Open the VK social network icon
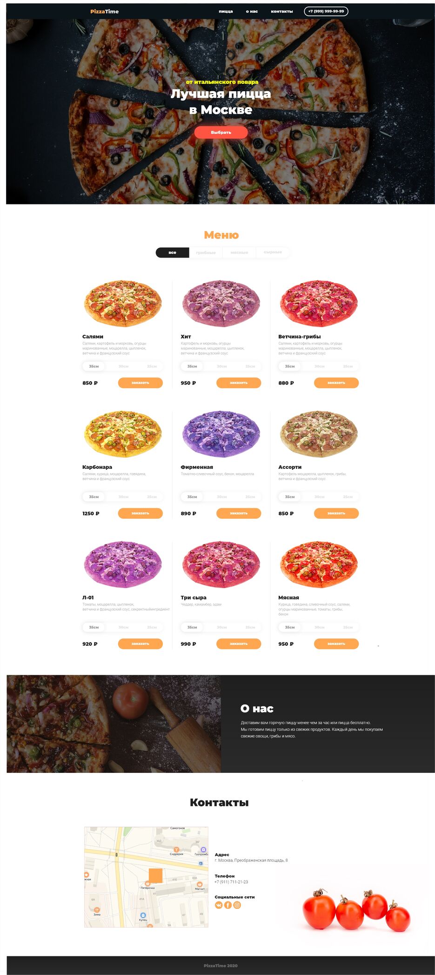Screen dimensions: 435x975 pos(219,905)
